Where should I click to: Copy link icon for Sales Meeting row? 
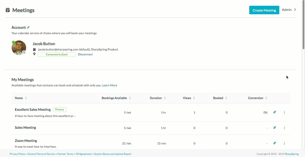point(274,128)
